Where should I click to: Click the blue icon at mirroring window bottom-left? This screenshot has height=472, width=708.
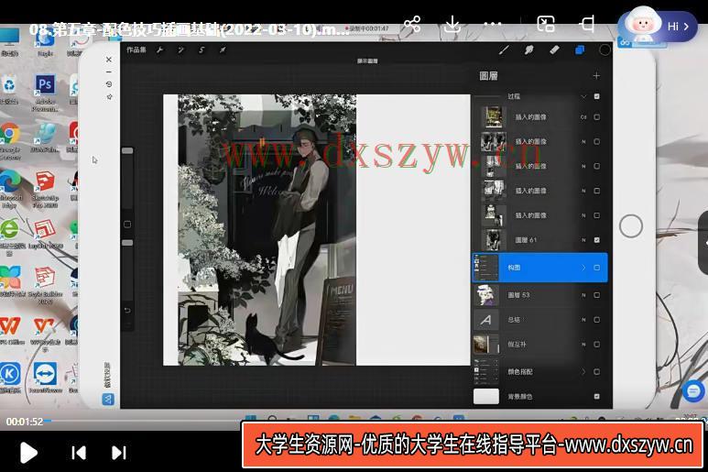click(108, 399)
